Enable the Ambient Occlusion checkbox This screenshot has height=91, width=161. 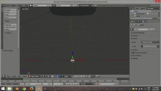point(133,53)
